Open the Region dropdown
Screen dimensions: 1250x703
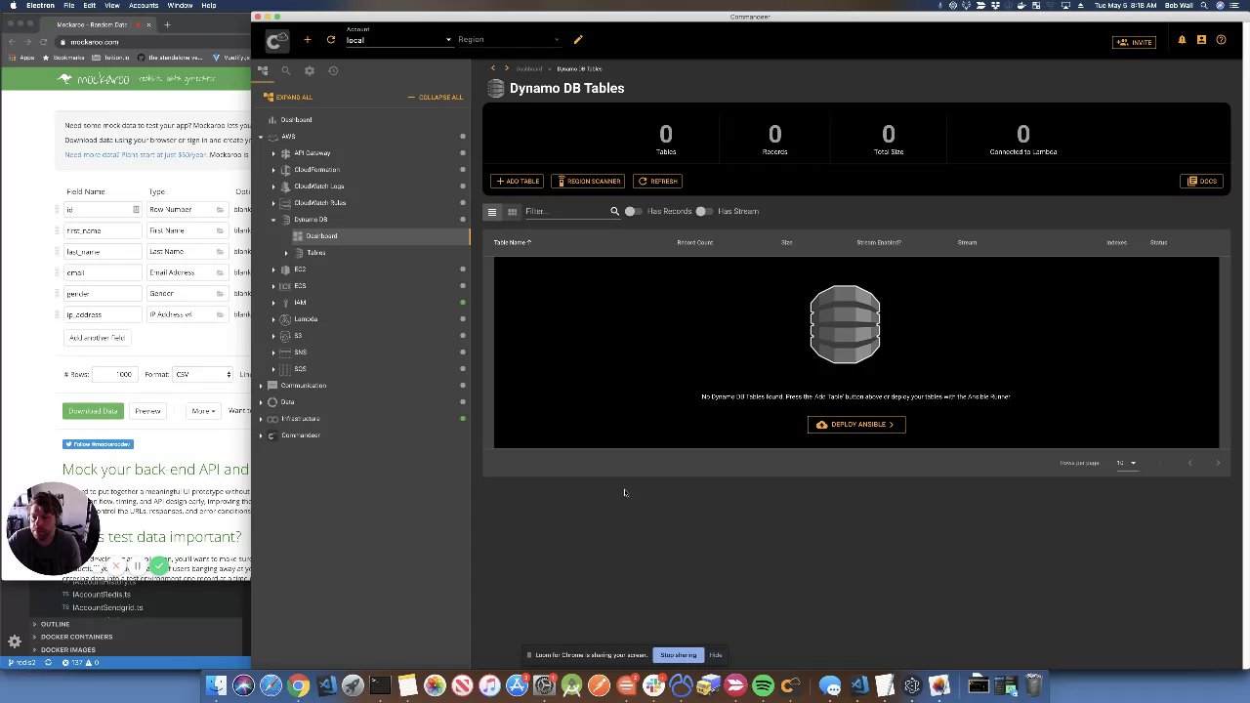click(x=508, y=40)
